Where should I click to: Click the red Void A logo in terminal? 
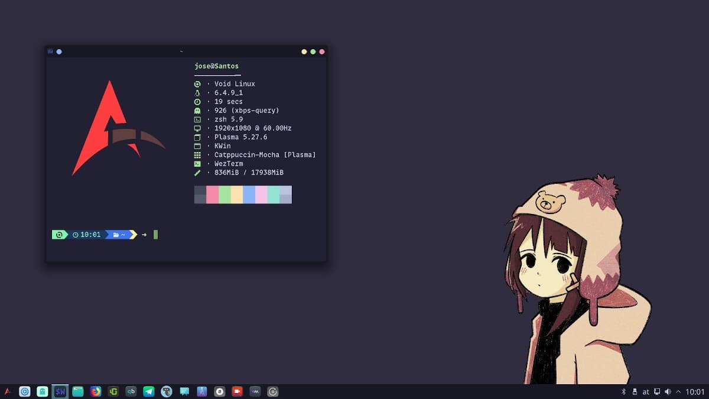point(118,128)
